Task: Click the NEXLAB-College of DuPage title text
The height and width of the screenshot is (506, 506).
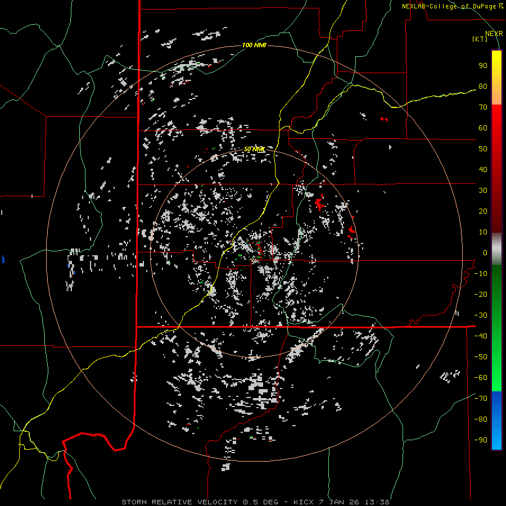Action: point(450,6)
